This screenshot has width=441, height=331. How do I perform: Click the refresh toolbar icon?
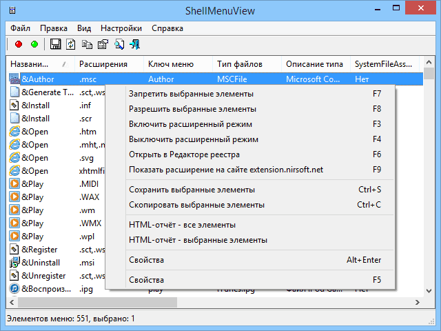[71, 44]
